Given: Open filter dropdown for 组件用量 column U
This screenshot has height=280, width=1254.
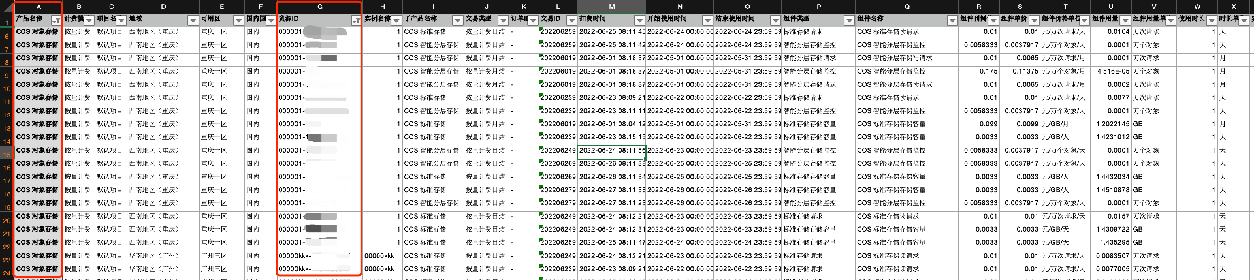Looking at the screenshot, I should pyautogui.click(x=1126, y=21).
